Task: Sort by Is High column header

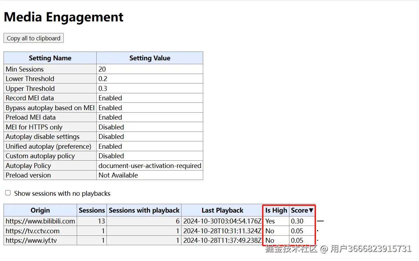Action: [276, 210]
